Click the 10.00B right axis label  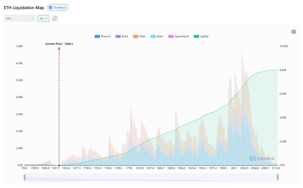click(x=284, y=46)
